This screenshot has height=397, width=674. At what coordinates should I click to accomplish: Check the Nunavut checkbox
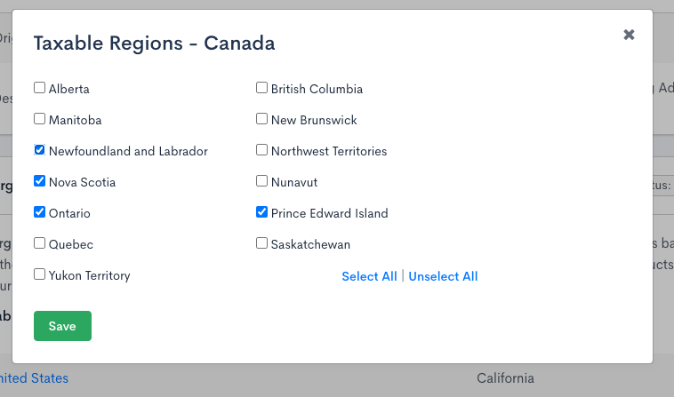pos(262,181)
